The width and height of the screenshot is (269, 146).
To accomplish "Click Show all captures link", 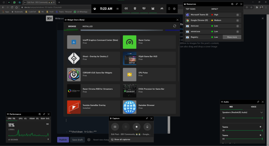I will [121, 140].
